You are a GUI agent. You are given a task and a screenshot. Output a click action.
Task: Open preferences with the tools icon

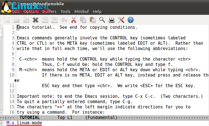(121, 20)
